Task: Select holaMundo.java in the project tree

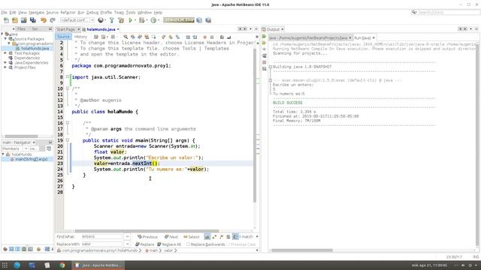Action: tap(35, 48)
